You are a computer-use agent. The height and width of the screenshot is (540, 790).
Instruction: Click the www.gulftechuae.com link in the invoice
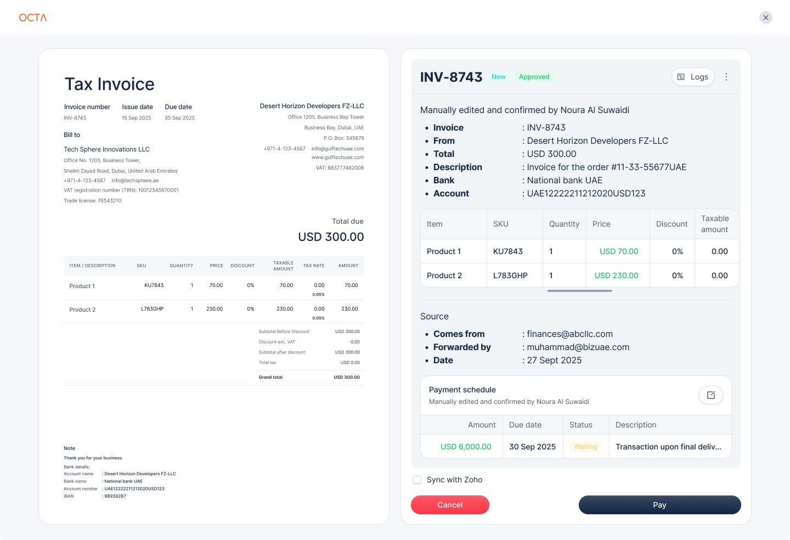click(x=337, y=157)
